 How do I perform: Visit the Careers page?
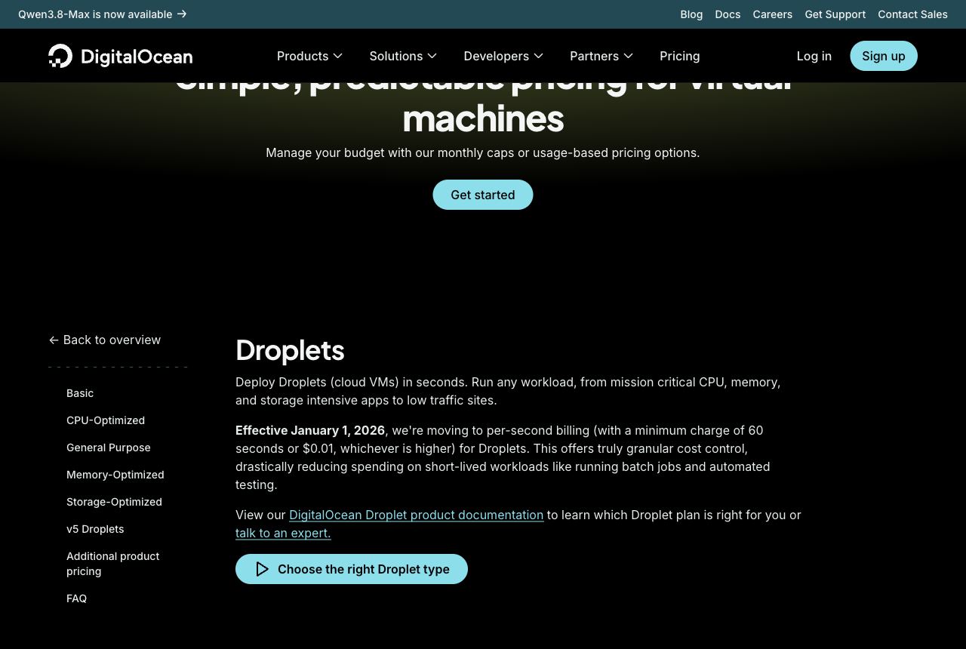pyautogui.click(x=772, y=14)
